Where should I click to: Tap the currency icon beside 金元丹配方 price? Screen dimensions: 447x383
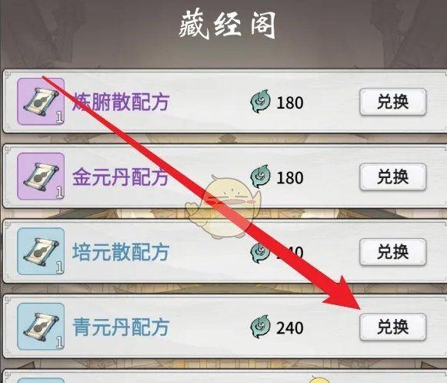[x=260, y=176]
